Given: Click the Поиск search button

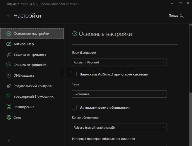Looking at the screenshot, I should 176,16.
